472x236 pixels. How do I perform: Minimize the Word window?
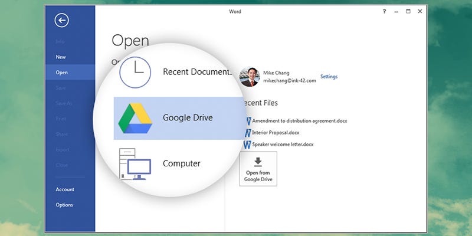[x=396, y=11]
